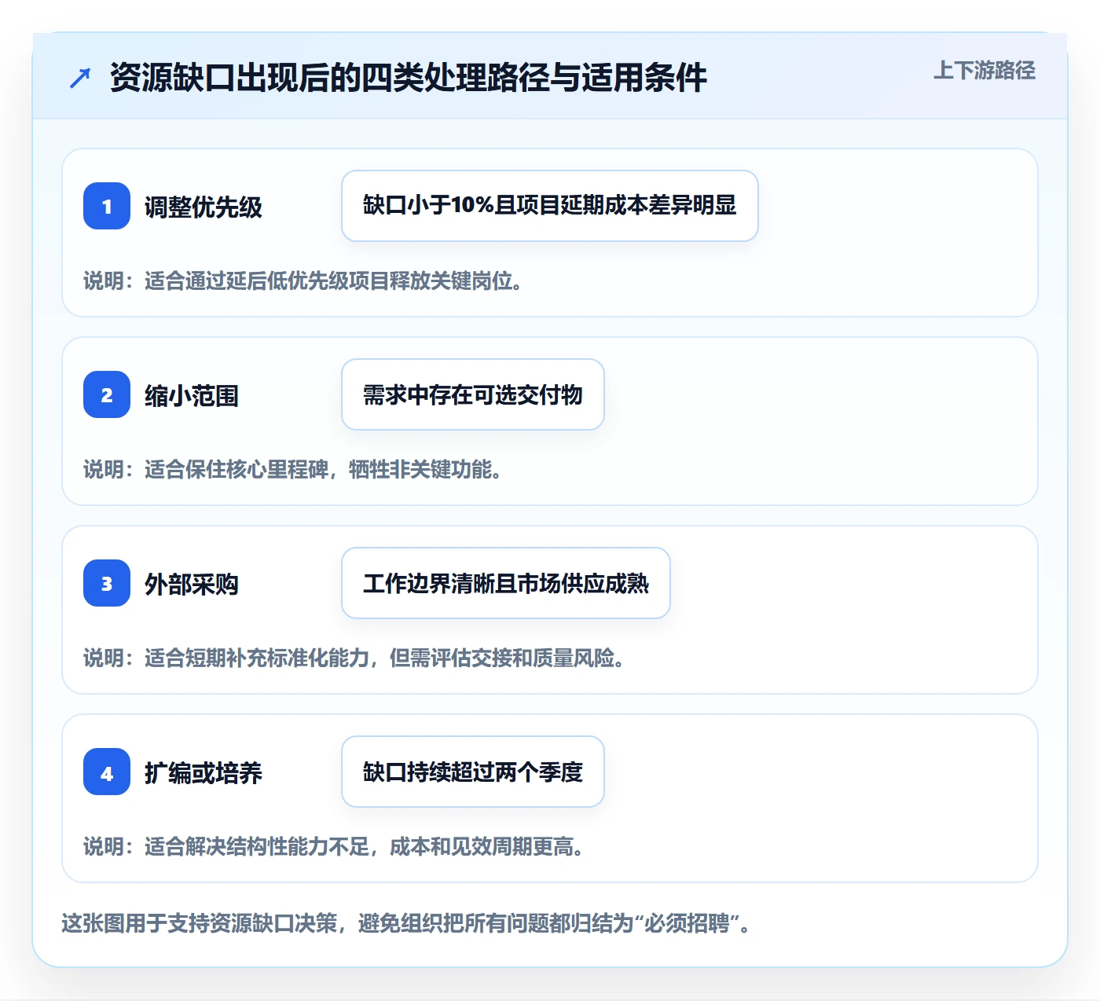Click the note 适合保住核心里程碑，牺牲非关键功能
The height and width of the screenshot is (1001, 1100).
click(293, 470)
